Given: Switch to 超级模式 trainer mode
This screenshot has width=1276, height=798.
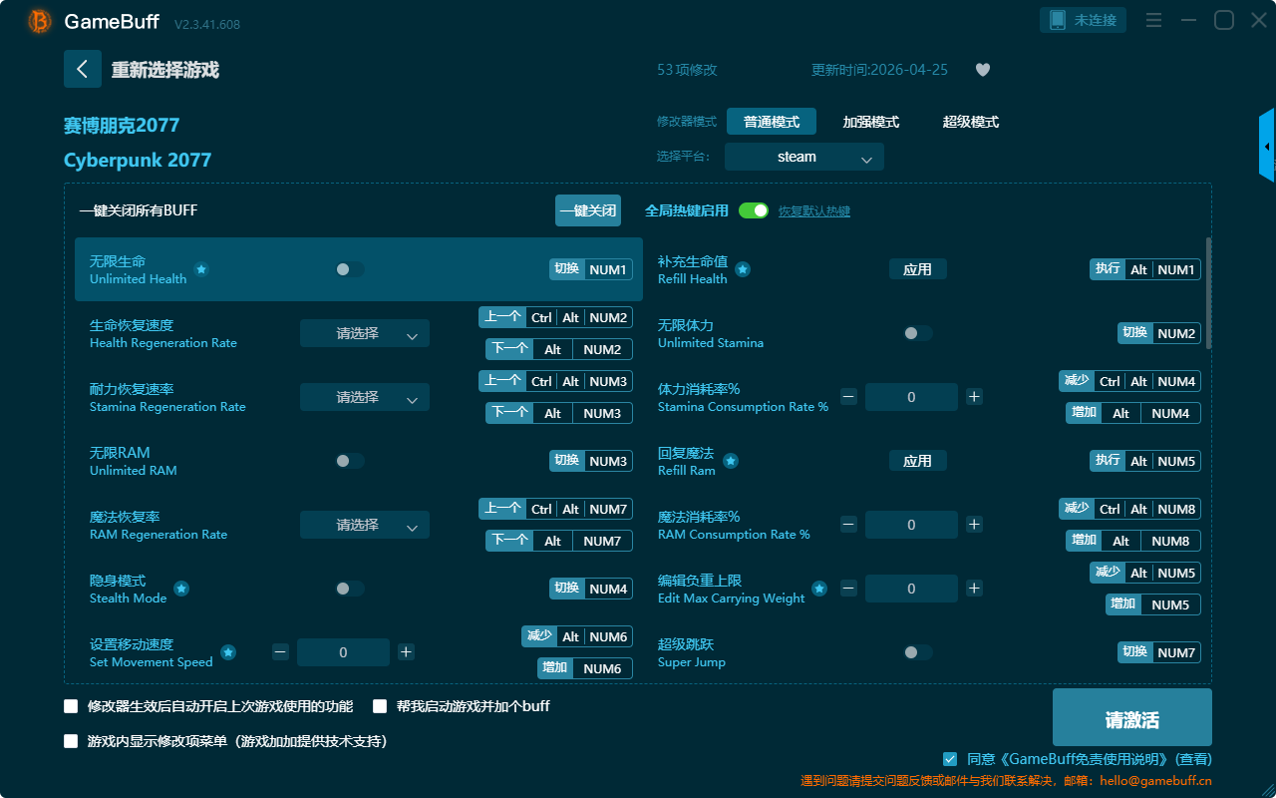Looking at the screenshot, I should click(971, 122).
